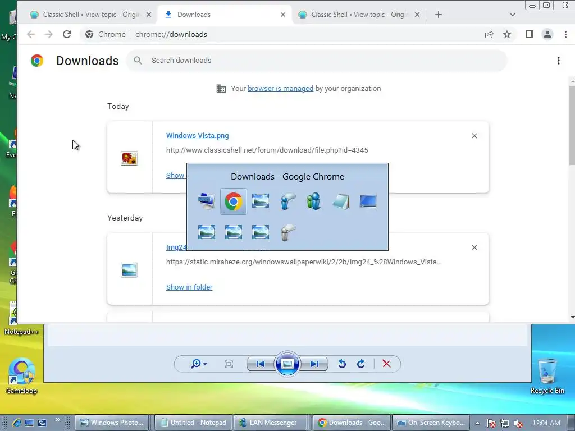The width and height of the screenshot is (575, 431).
Task: Expand quick launch overflow chevron
Action: click(58, 420)
